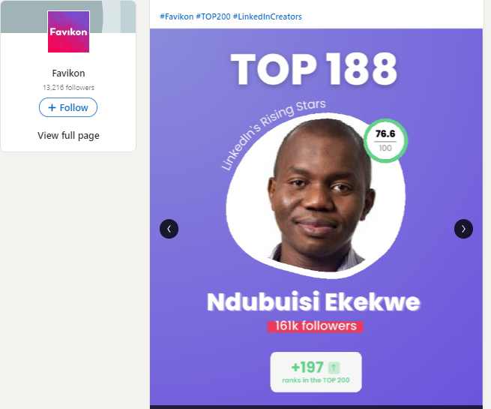Click the 13,216 followers count
The image size is (491, 409).
pyautogui.click(x=68, y=88)
